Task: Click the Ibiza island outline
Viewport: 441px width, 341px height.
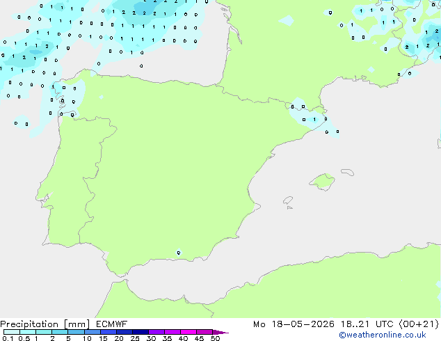Action: pyautogui.click(x=288, y=200)
